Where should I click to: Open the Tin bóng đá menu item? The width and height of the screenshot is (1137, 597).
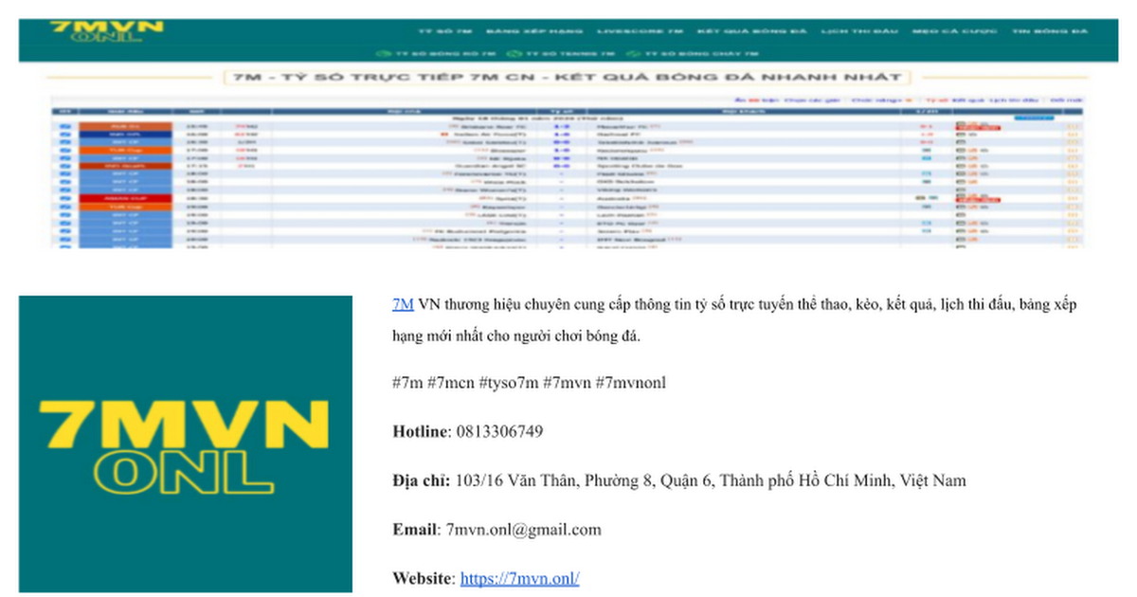tap(1049, 31)
